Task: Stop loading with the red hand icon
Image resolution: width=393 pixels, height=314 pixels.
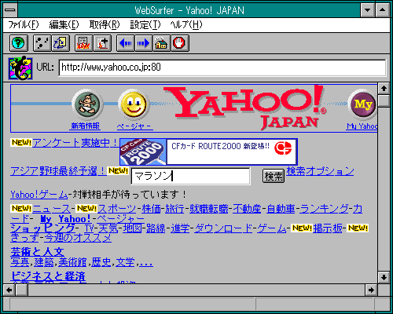Action: pyautogui.click(x=180, y=43)
